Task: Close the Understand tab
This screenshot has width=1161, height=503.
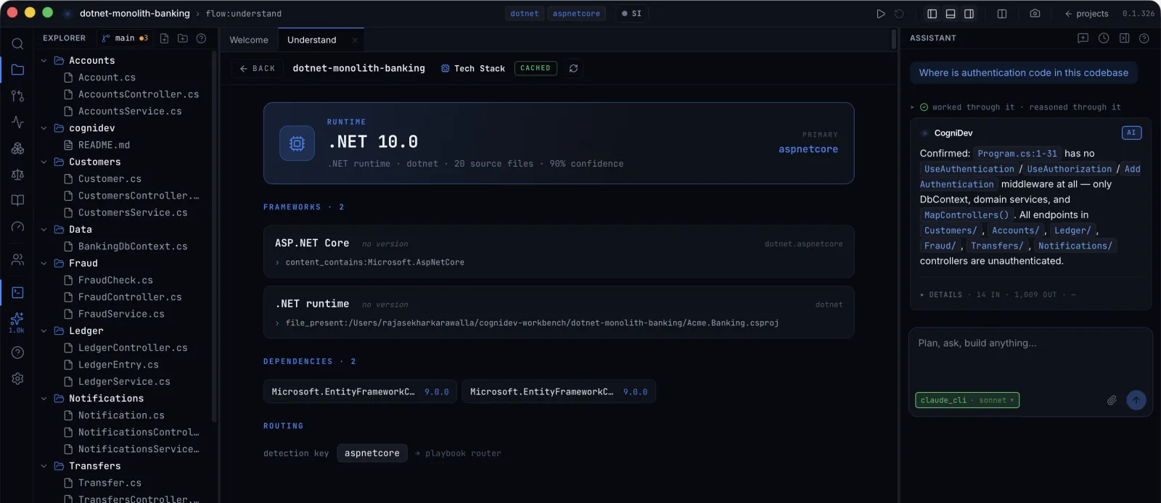Action: pyautogui.click(x=355, y=40)
